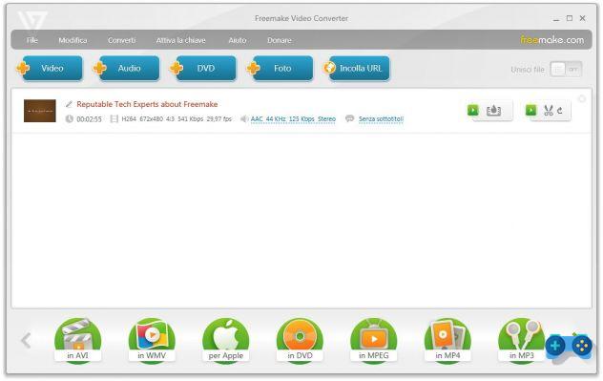Play the video with the first green play icon
603x381 pixels.
tap(472, 110)
